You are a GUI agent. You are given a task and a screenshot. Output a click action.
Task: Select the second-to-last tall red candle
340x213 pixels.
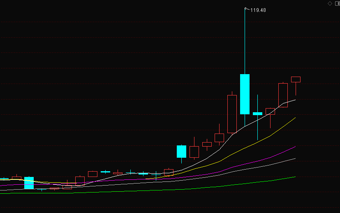[x=283, y=95]
